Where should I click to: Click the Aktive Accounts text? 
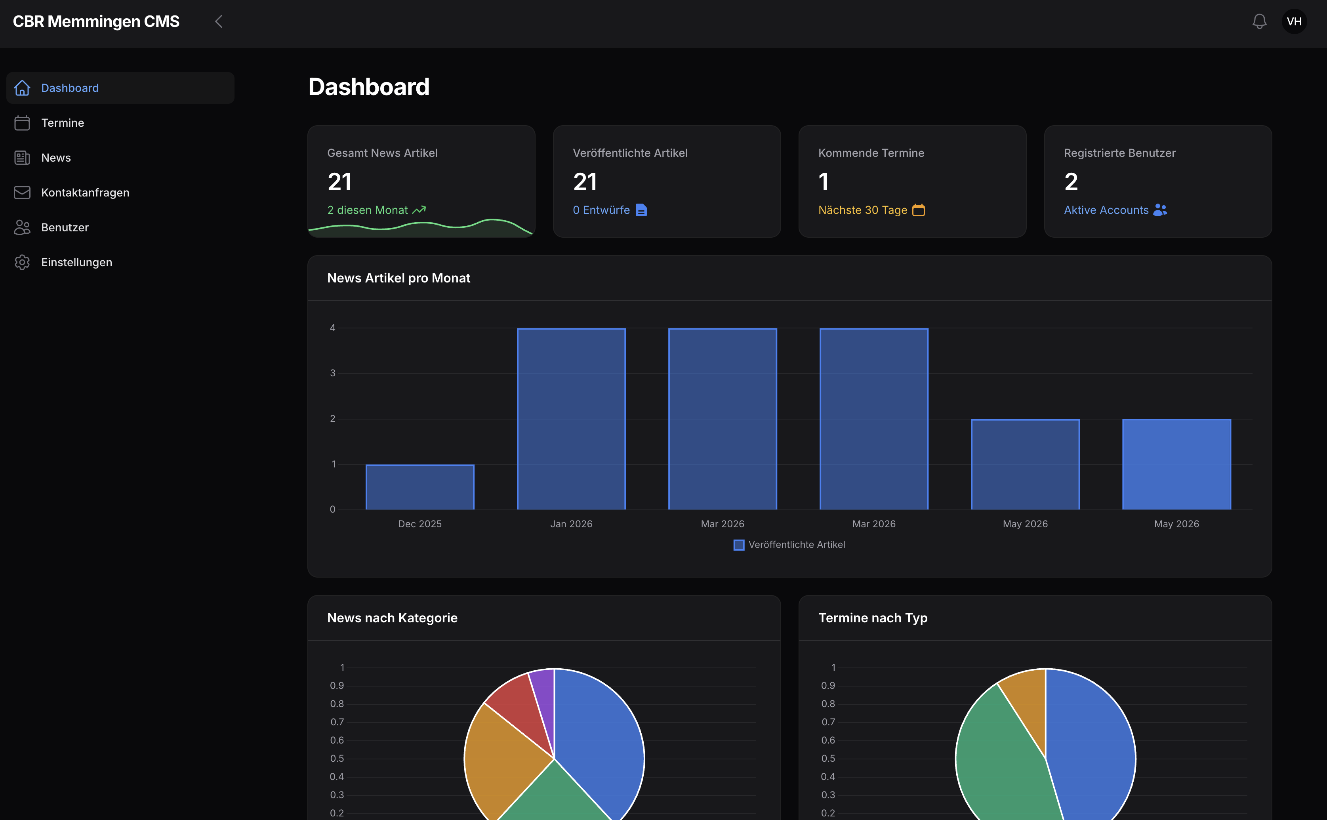tap(1106, 210)
